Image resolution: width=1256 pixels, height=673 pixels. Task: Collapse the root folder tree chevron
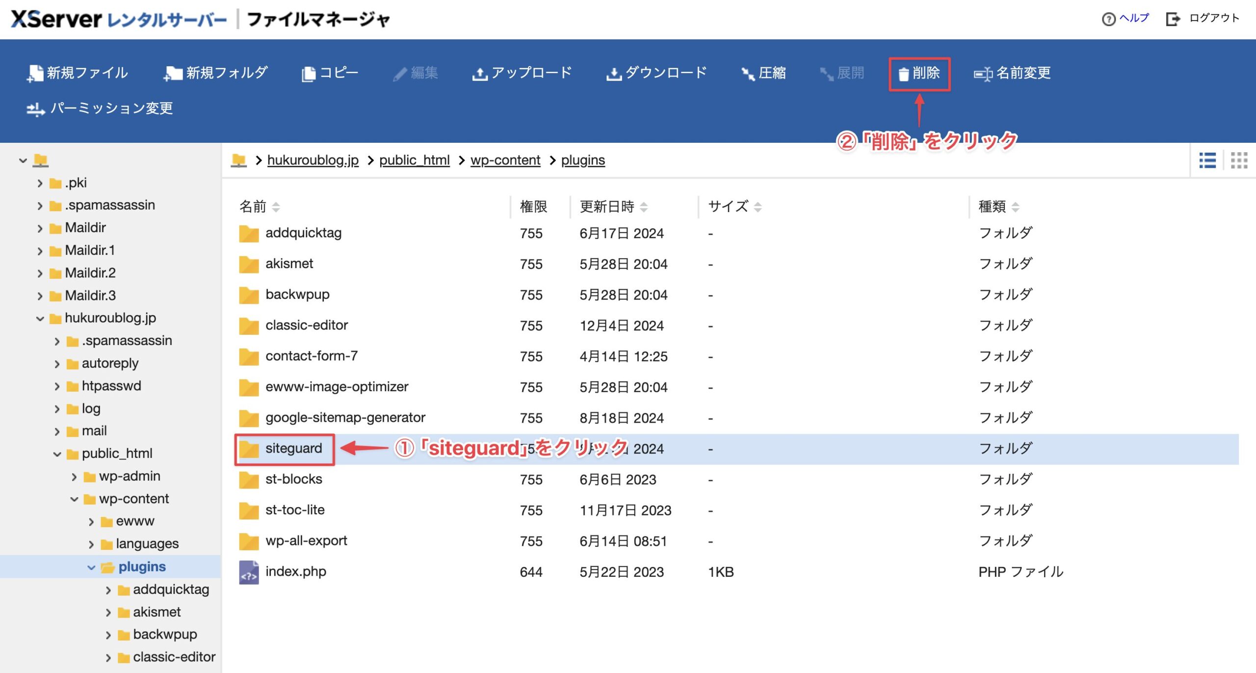click(x=23, y=161)
